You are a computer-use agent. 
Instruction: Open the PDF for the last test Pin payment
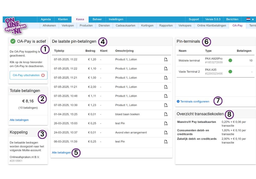pos(166,142)
